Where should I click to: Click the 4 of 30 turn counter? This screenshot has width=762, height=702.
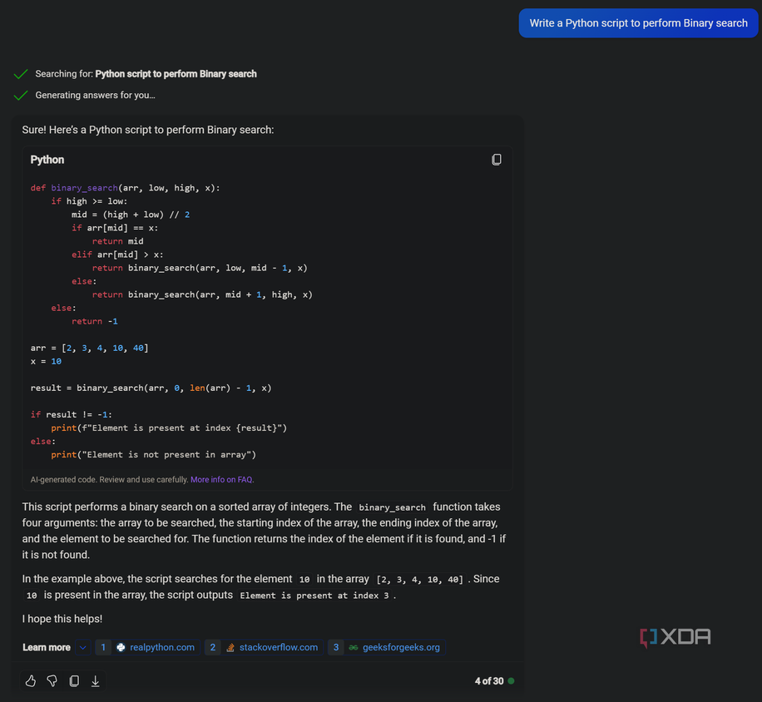tap(489, 681)
